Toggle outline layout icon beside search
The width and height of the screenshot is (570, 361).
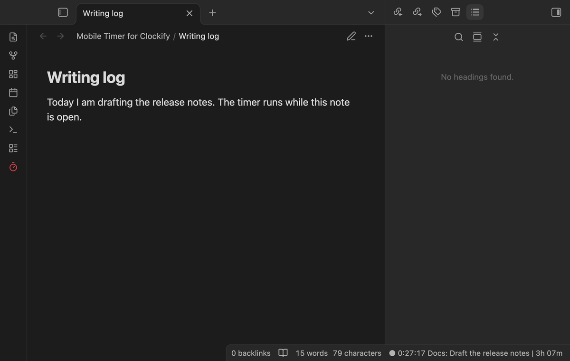[x=477, y=37]
